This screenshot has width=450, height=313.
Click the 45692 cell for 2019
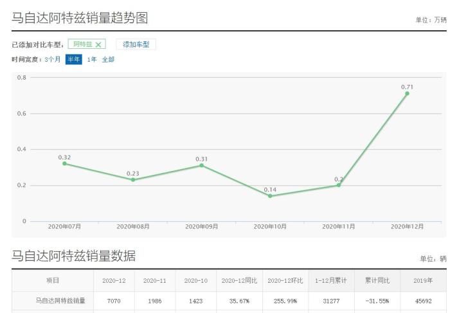(x=423, y=301)
